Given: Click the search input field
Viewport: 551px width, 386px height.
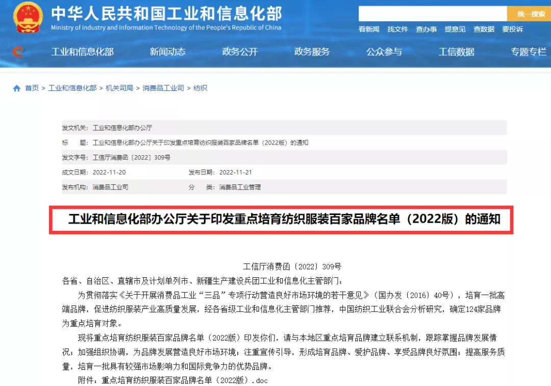Looking at the screenshot, I should click(x=433, y=14).
